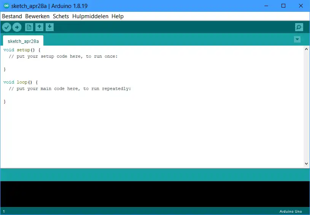Viewport: 310px width, 215px height.
Task: Click the editor scrollbar down arrow
Action: click(307, 164)
